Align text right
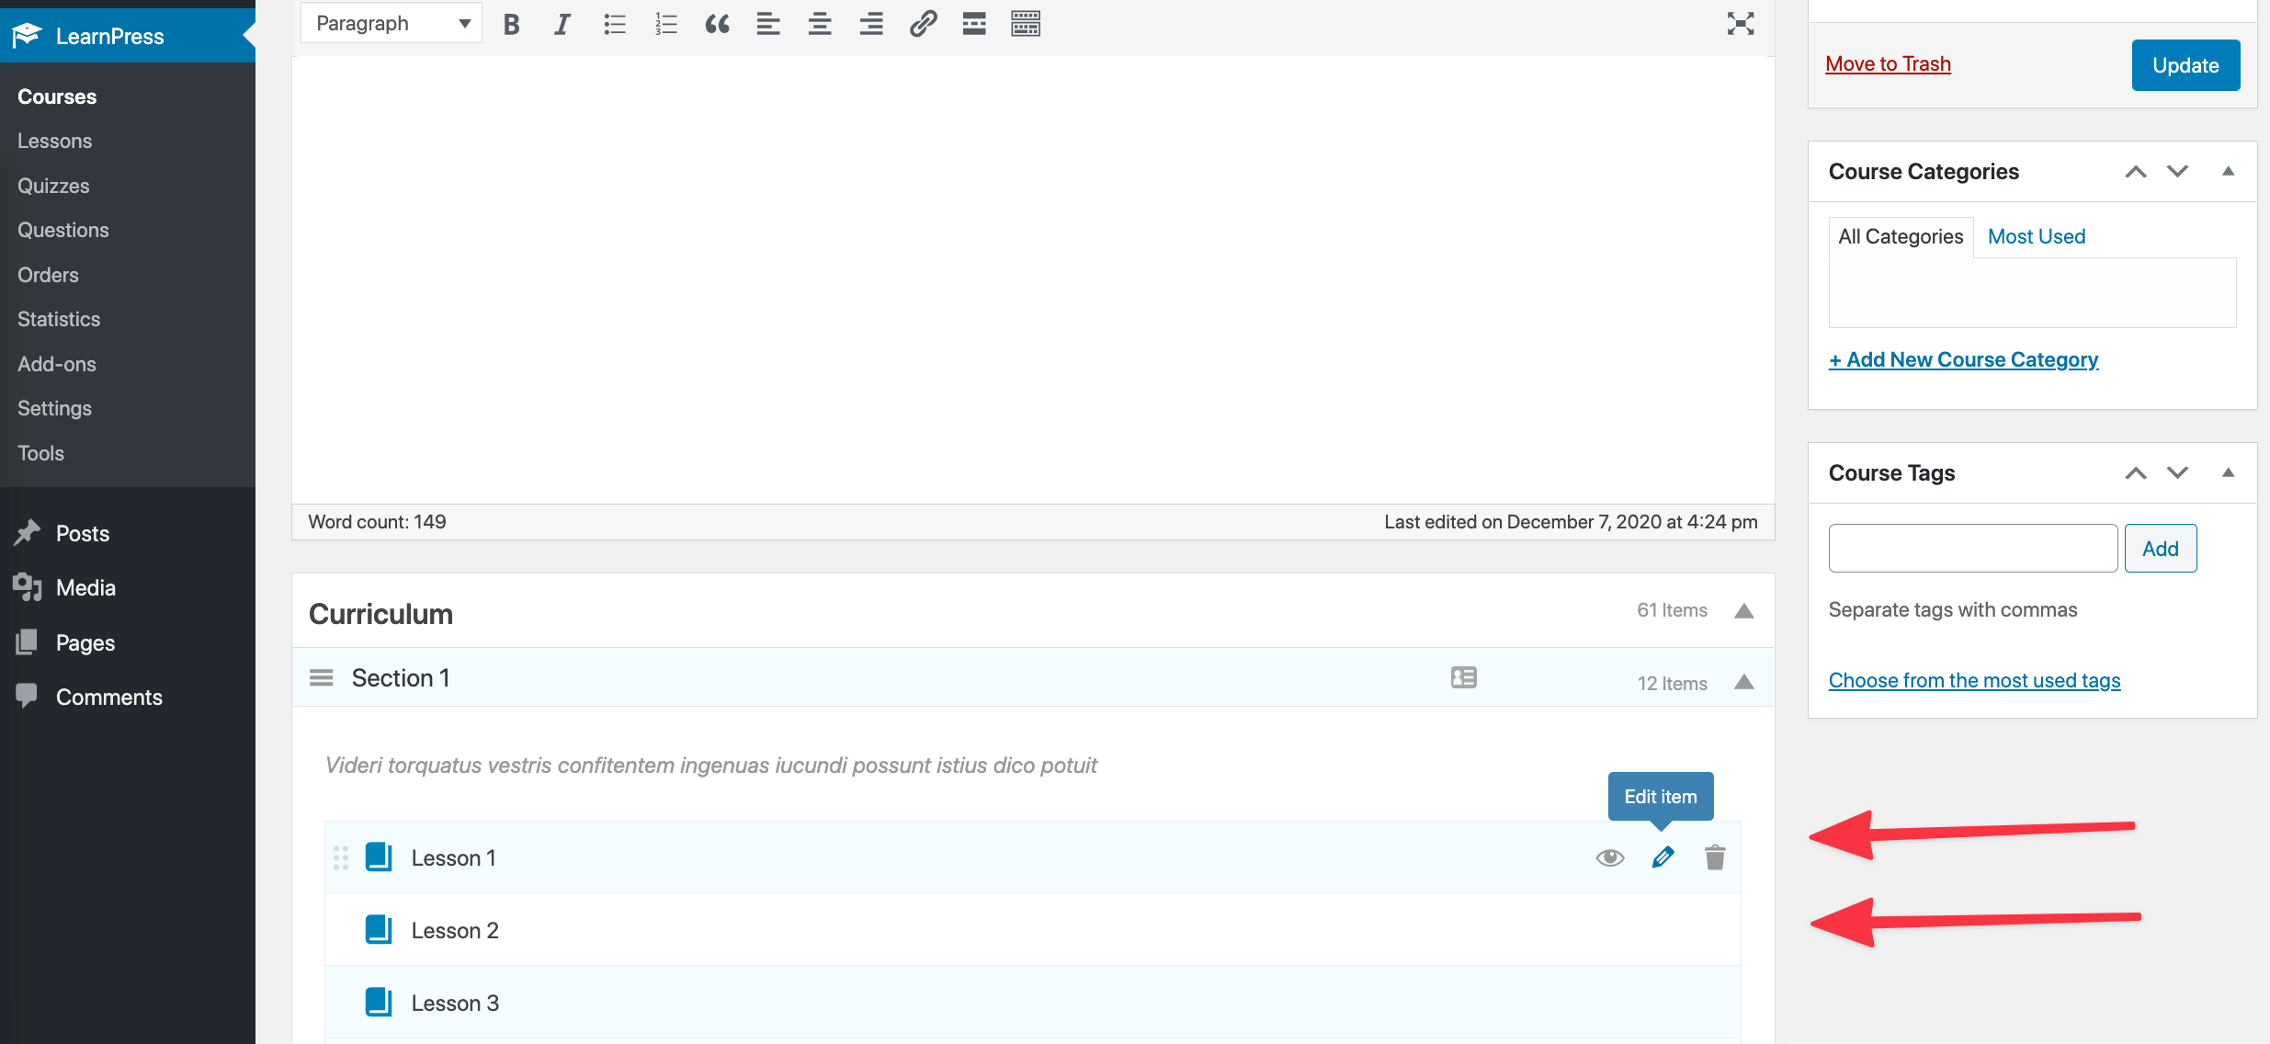Image resolution: width=2270 pixels, height=1044 pixels. pos(871,24)
